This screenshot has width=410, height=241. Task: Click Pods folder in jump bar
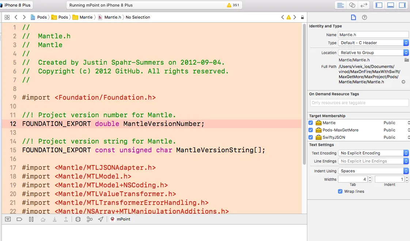60,17
